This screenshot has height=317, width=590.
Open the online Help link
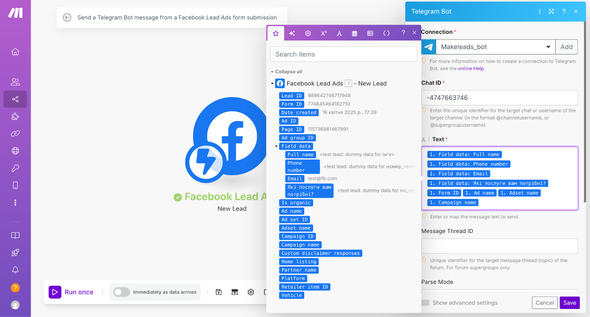[x=471, y=68]
